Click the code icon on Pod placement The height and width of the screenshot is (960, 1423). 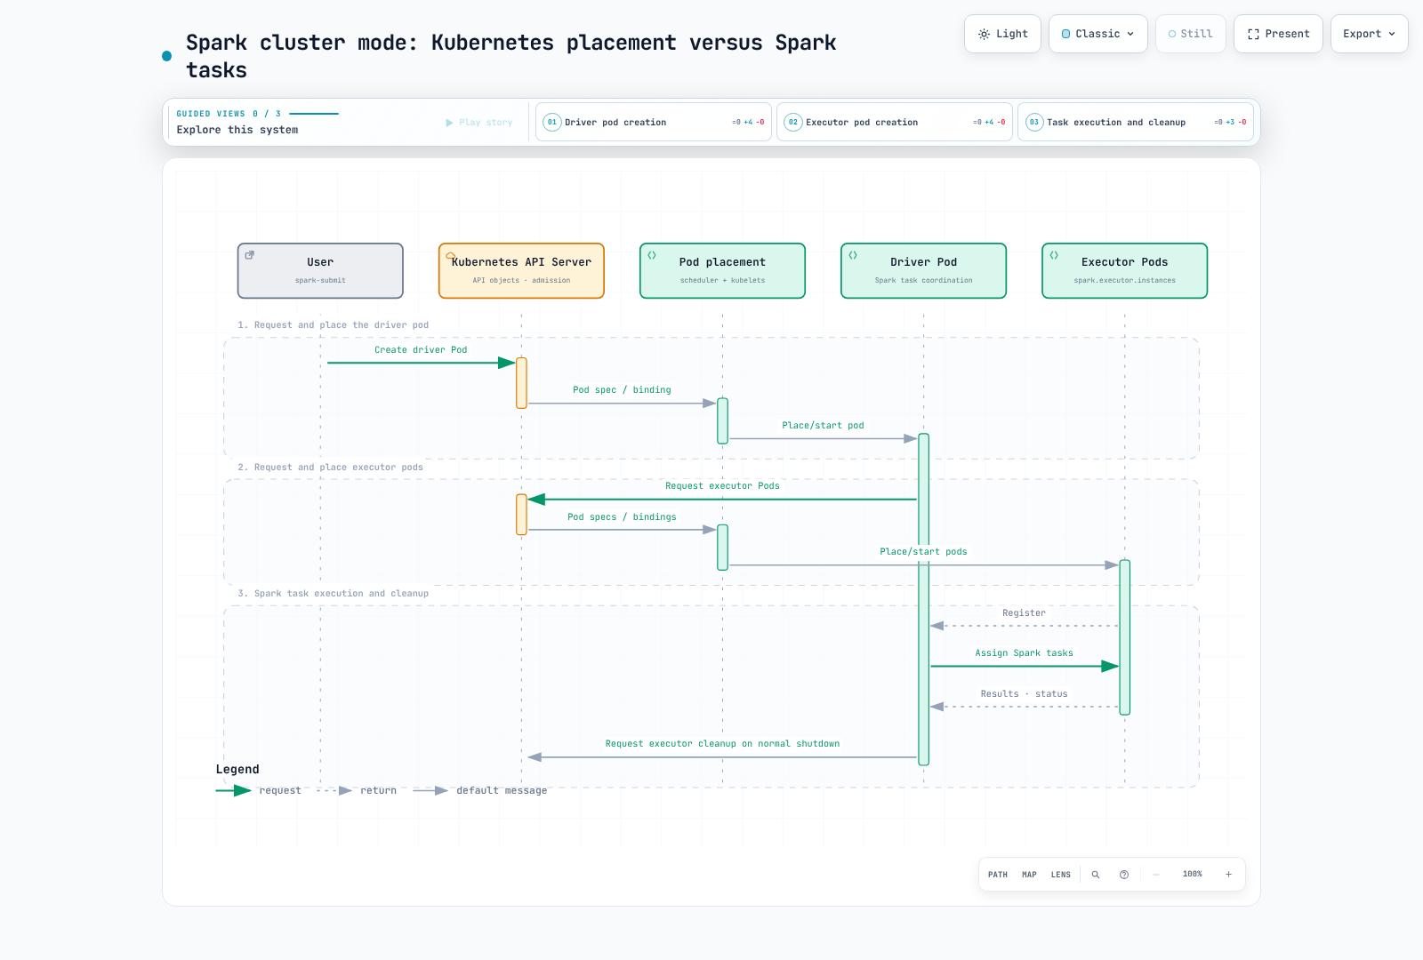click(x=652, y=255)
